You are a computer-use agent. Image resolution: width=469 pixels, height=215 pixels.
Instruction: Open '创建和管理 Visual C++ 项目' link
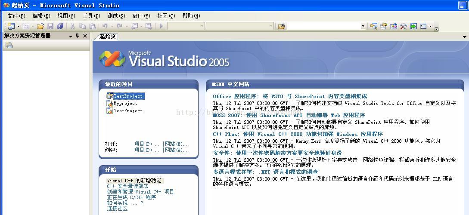tap(140, 192)
